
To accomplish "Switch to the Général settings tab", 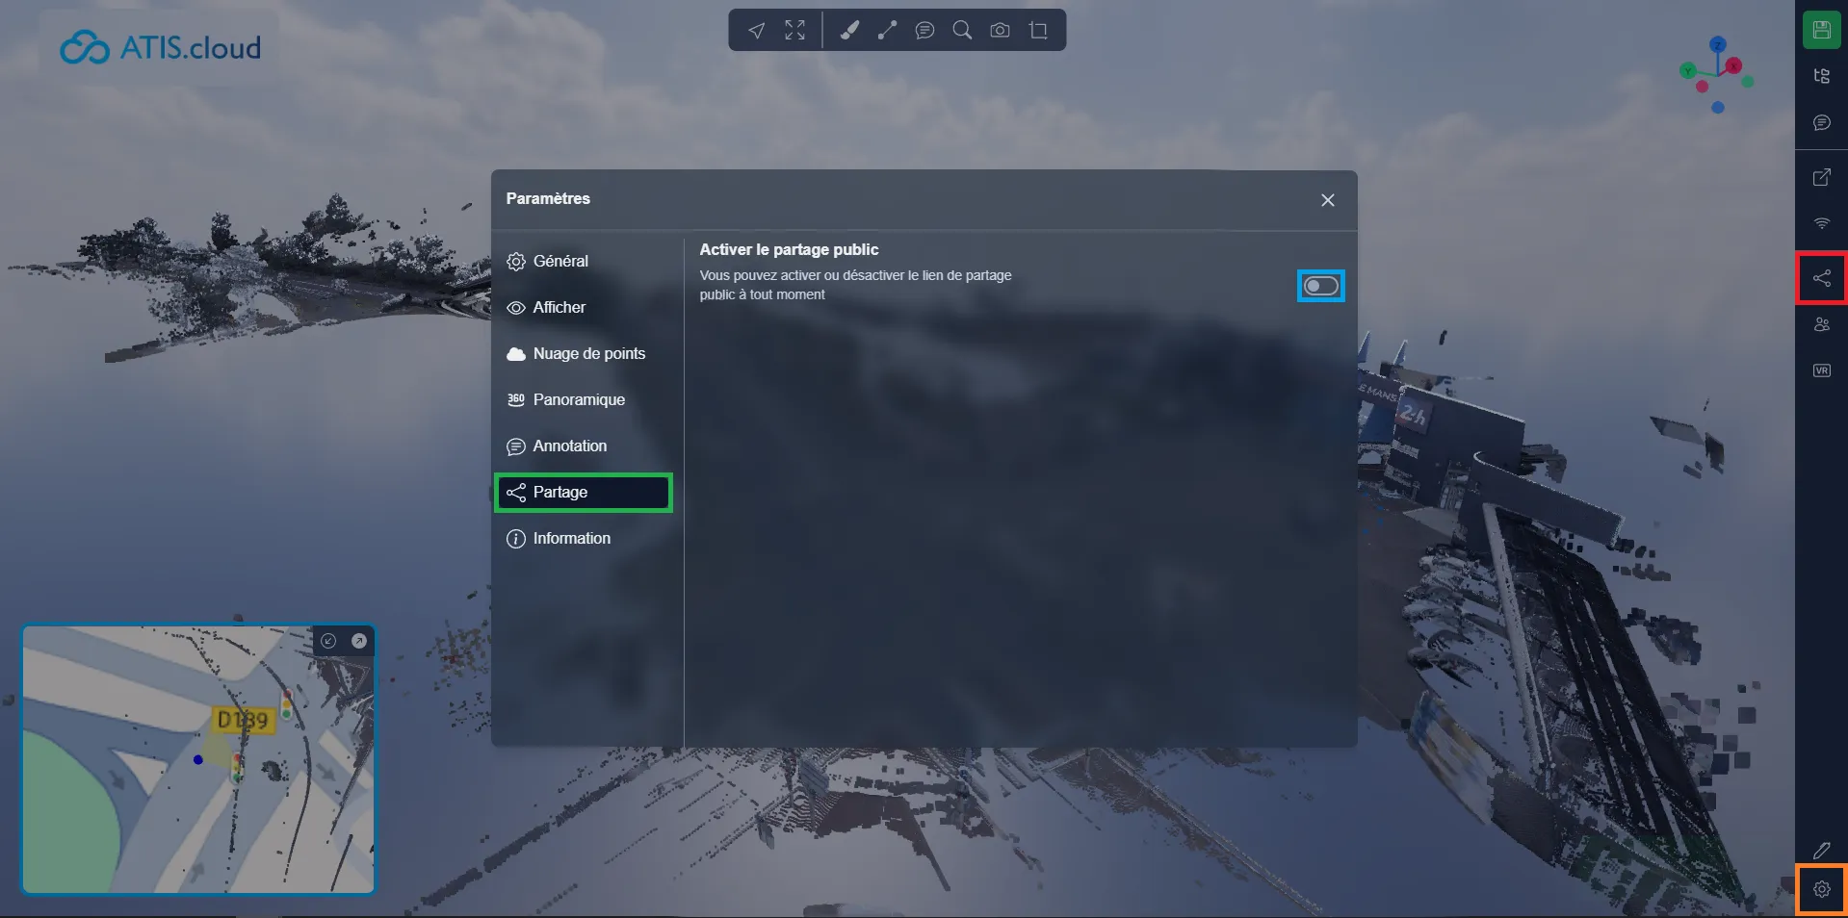I will 560,261.
